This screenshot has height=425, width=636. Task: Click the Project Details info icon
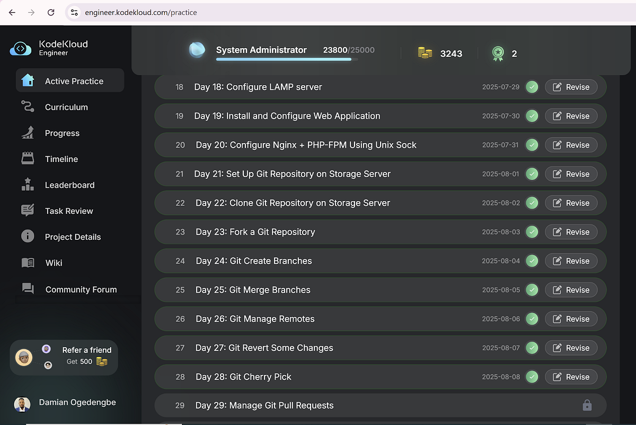(28, 237)
